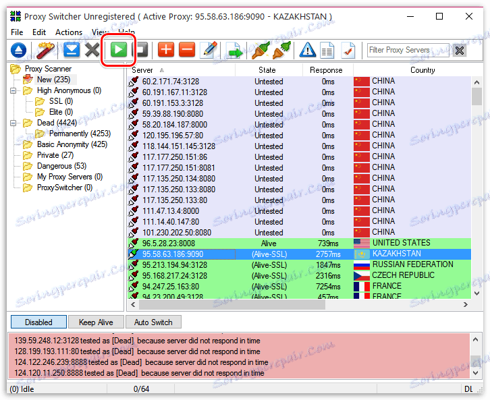Open the File menu
This screenshot has width=490, height=400.
[17, 32]
